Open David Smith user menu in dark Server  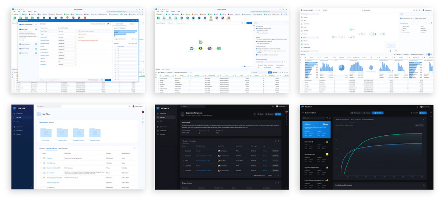(282, 106)
